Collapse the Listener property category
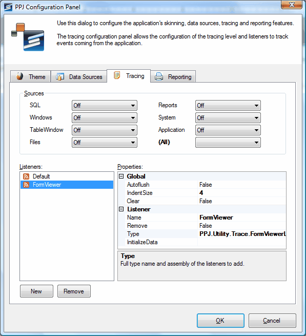 pyautogui.click(x=121, y=209)
